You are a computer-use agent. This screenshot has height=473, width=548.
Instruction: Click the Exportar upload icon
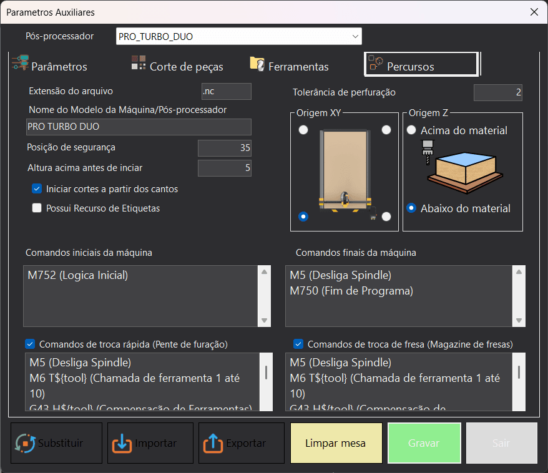[x=213, y=443]
